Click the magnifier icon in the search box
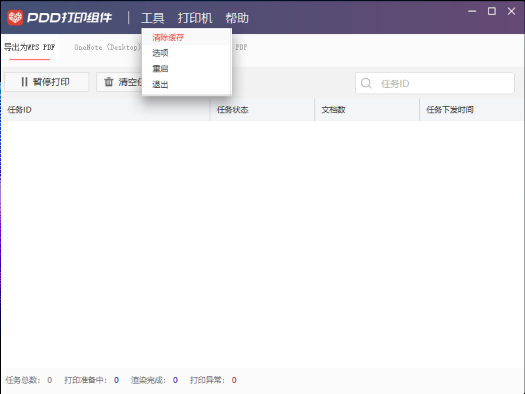The width and height of the screenshot is (525, 394). click(365, 83)
